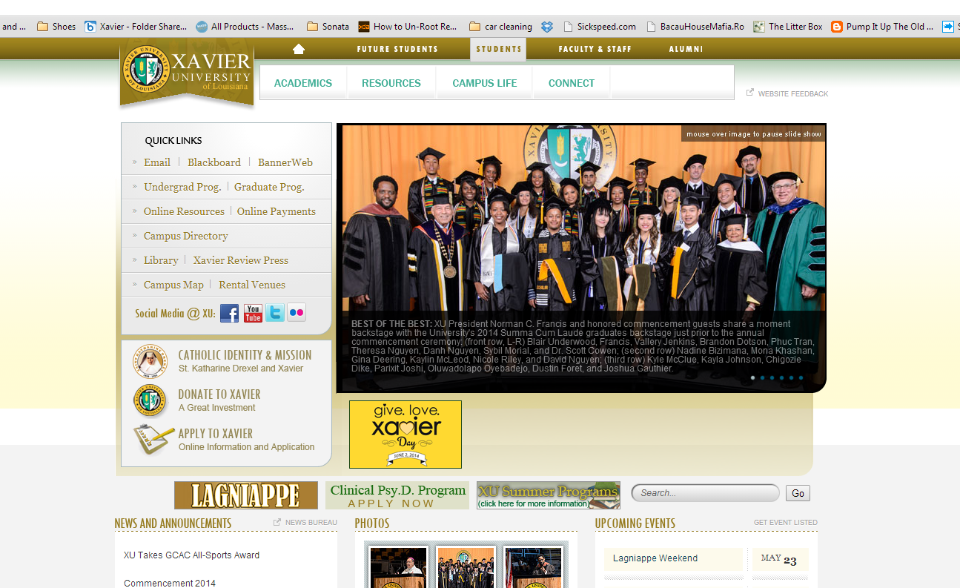
Task: Open the Resources menu
Action: (x=391, y=83)
